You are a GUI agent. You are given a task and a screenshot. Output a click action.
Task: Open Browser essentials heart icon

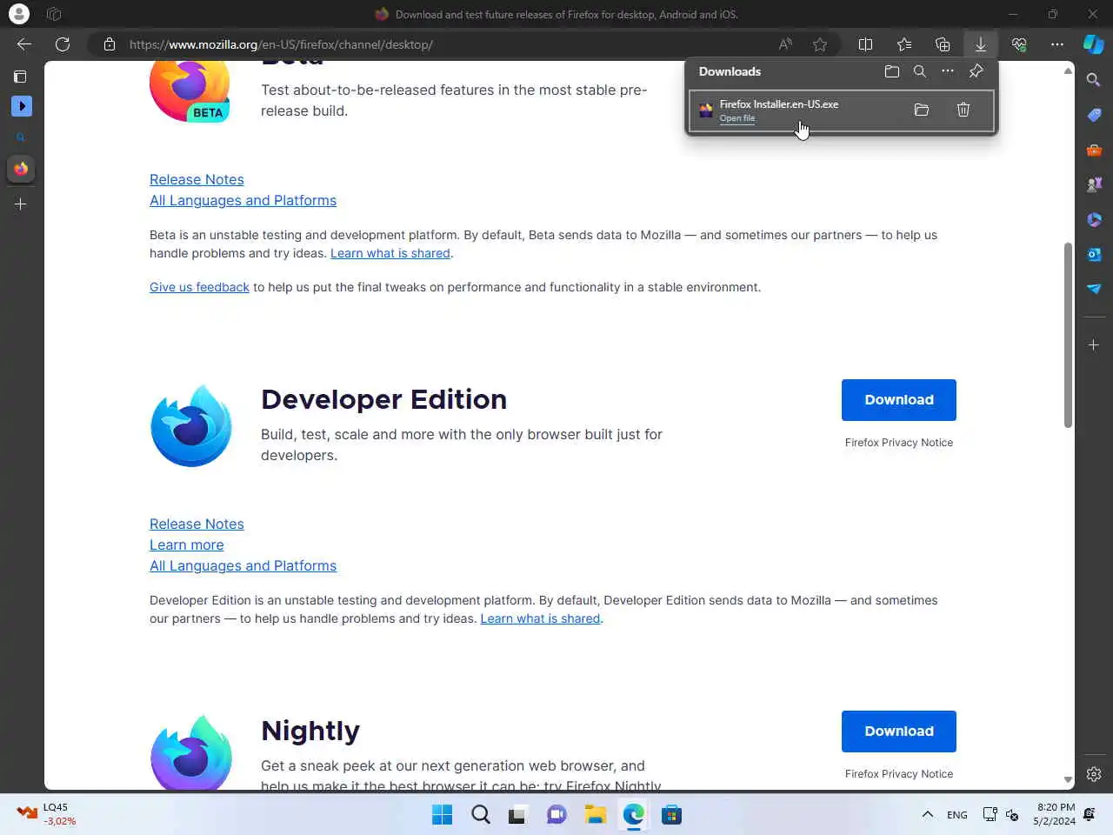point(1019,44)
